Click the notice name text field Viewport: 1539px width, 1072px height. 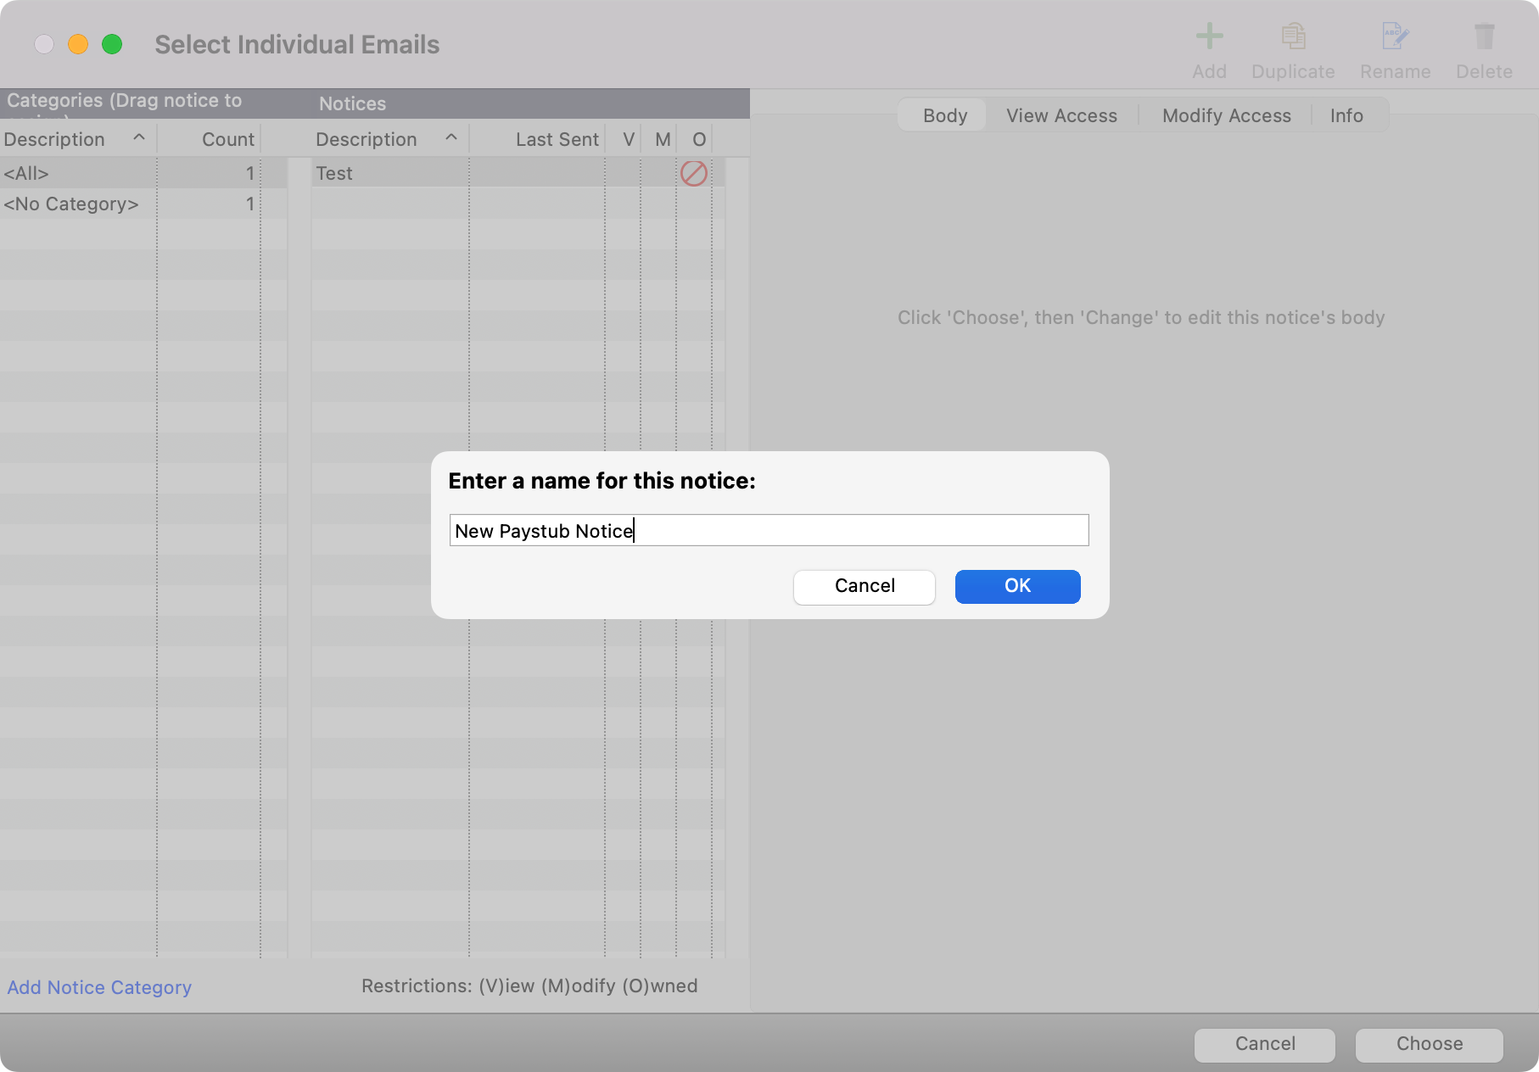pyautogui.click(x=769, y=531)
